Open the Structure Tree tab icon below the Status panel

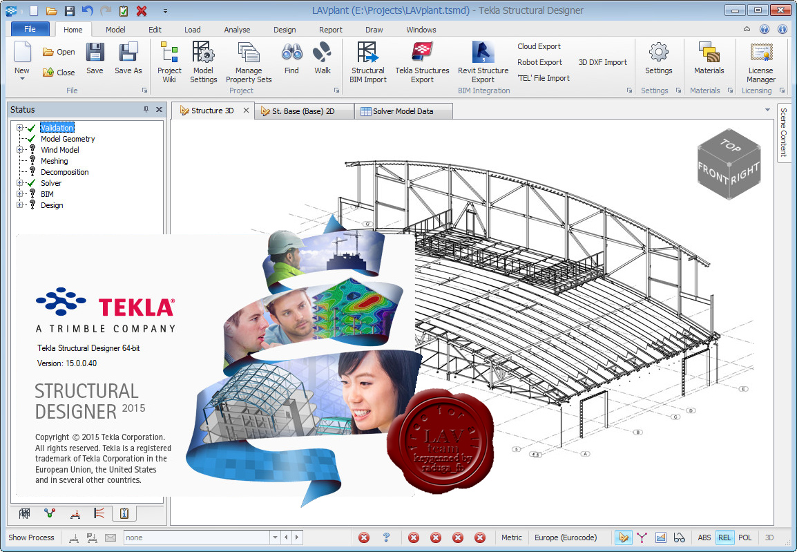click(24, 514)
